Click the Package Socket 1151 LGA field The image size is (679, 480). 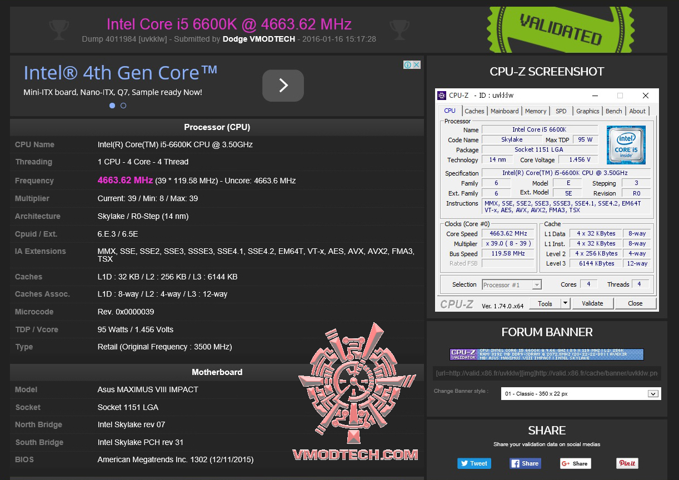tap(540, 149)
